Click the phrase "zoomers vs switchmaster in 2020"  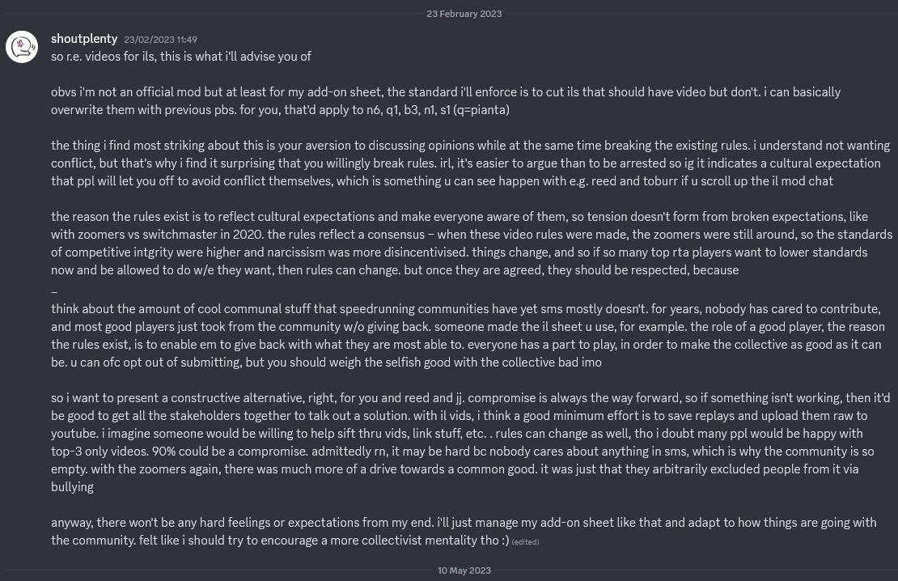coord(169,235)
